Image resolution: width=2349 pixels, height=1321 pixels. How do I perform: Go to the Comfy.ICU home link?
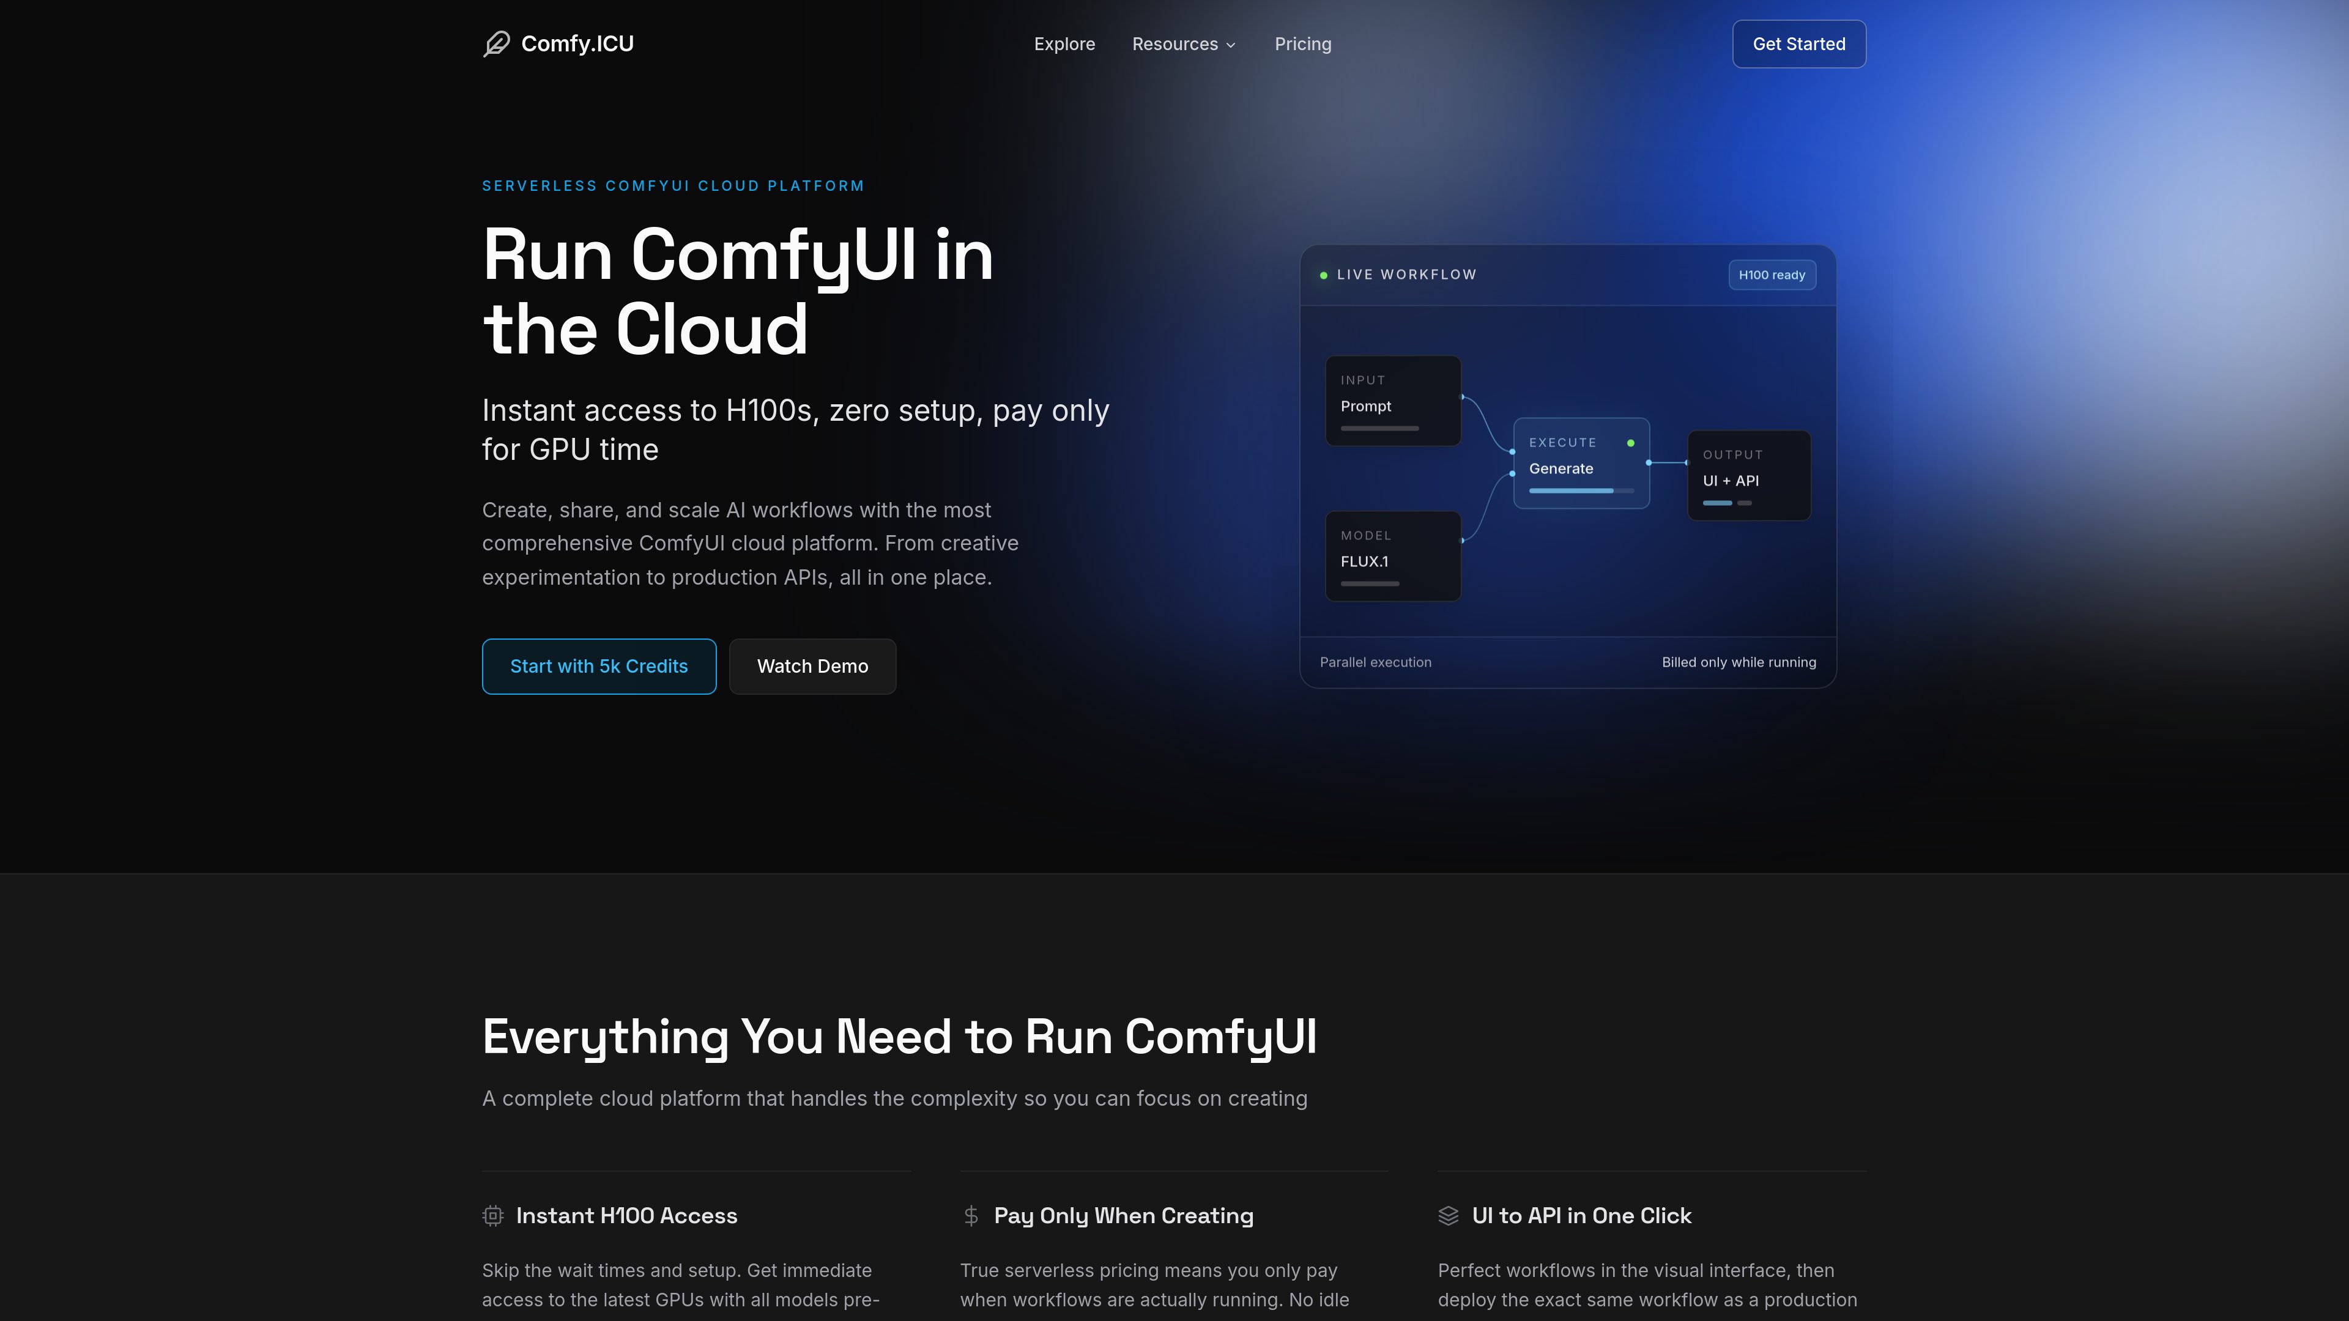click(558, 44)
